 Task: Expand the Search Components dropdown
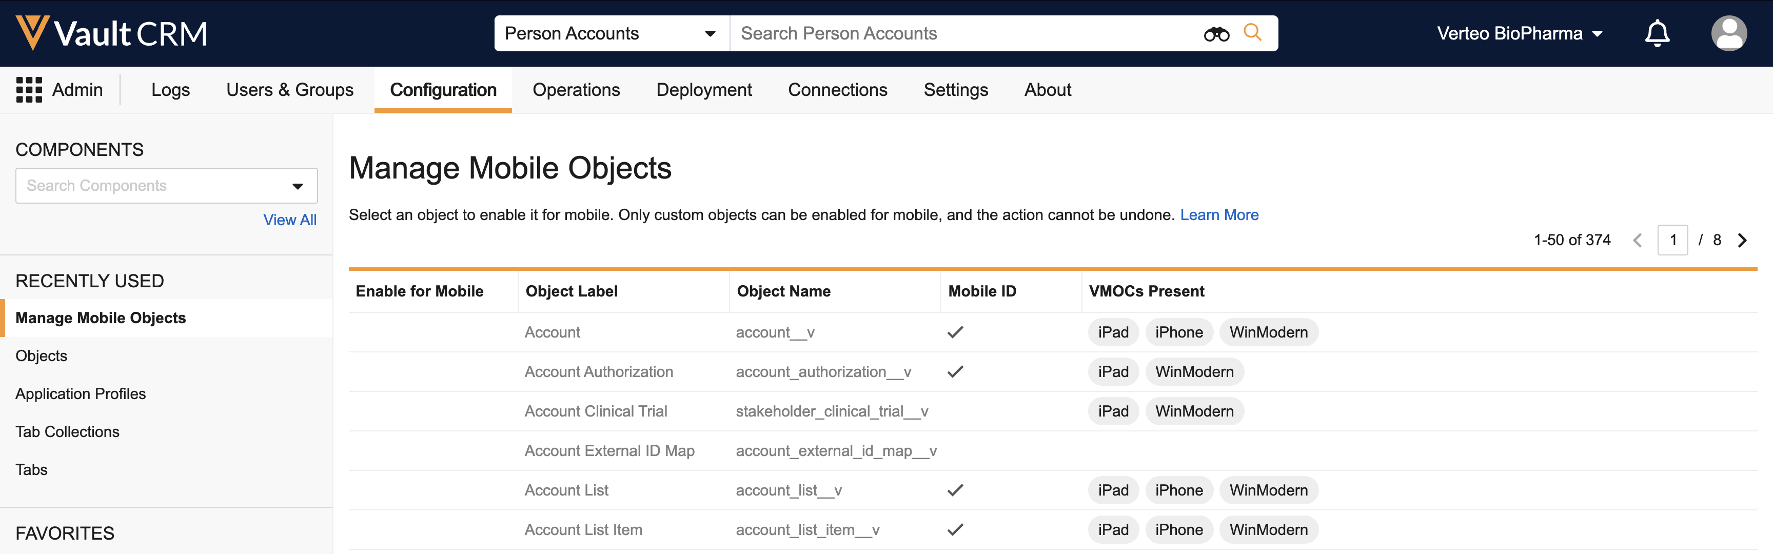pos(298,186)
